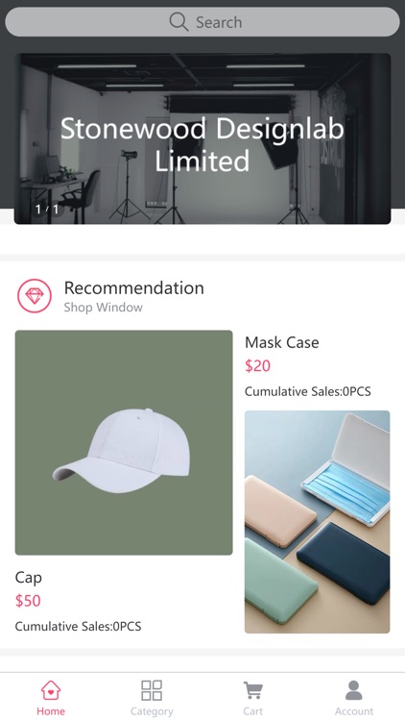Viewport: 405px width, 721px height.
Task: Click the $20 Mask Case price
Action: pos(257,366)
